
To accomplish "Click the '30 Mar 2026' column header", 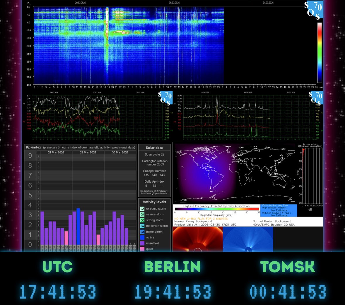I will click(120, 152).
